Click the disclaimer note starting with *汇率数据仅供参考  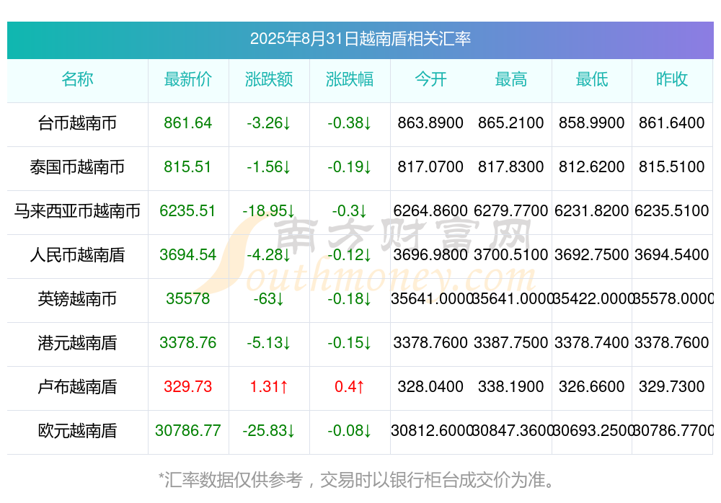356,480
